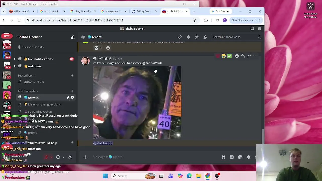Open the live-notifications channel
322x181 pixels.
(46, 59)
